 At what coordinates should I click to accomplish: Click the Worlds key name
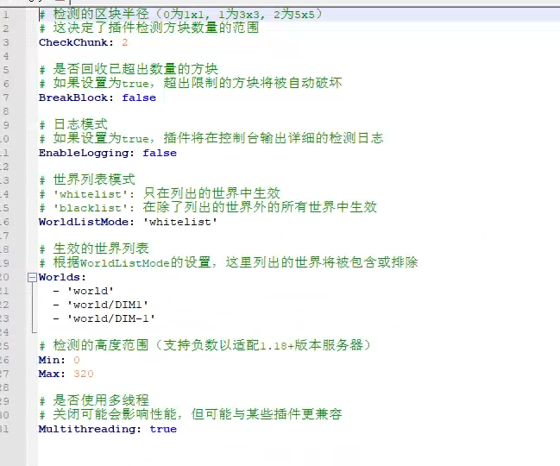[60, 277]
